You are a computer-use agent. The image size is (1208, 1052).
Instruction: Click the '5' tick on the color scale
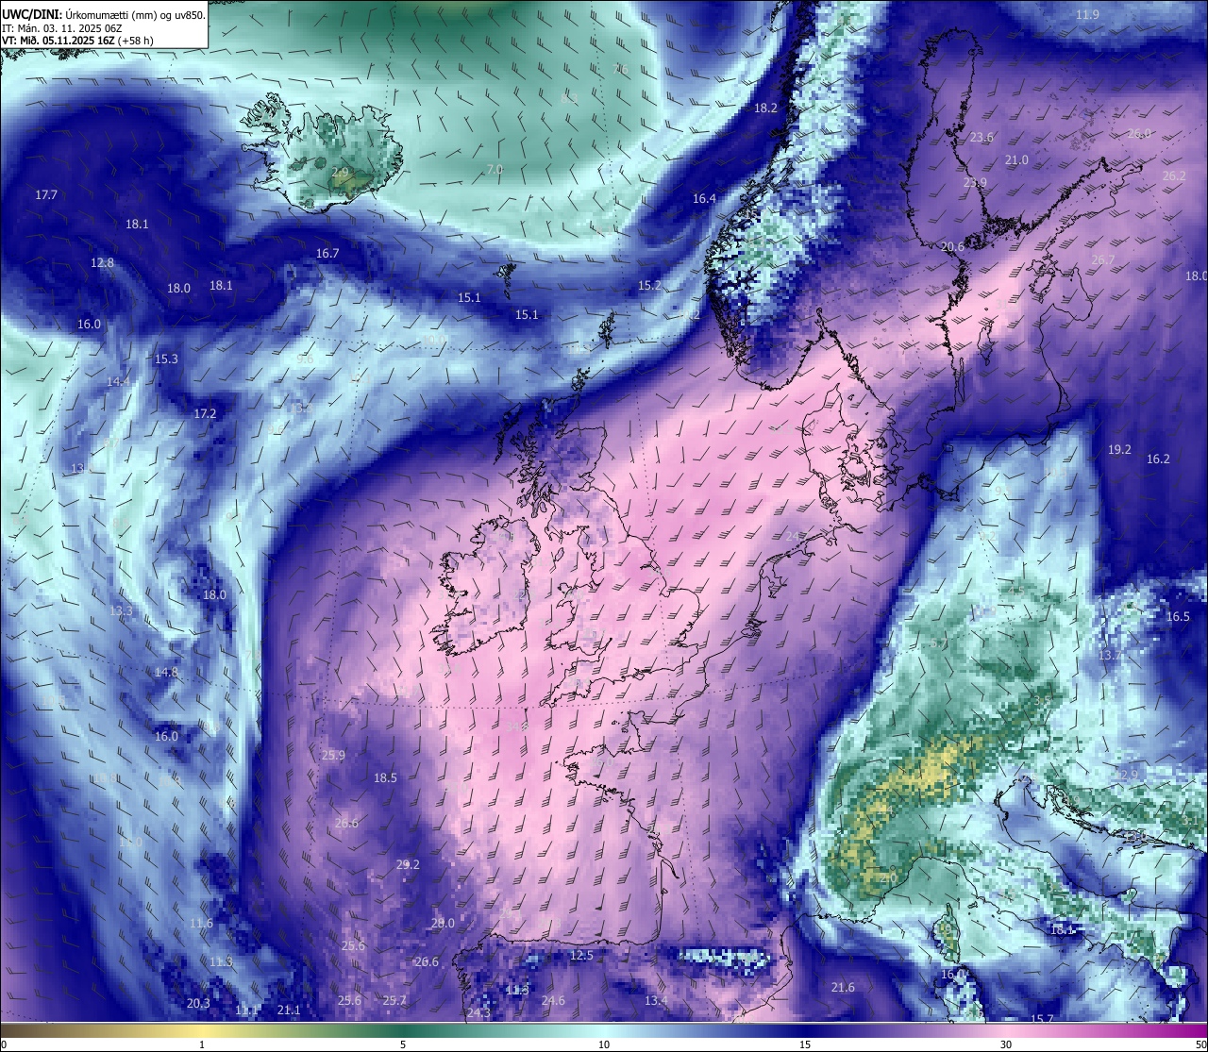click(403, 1044)
